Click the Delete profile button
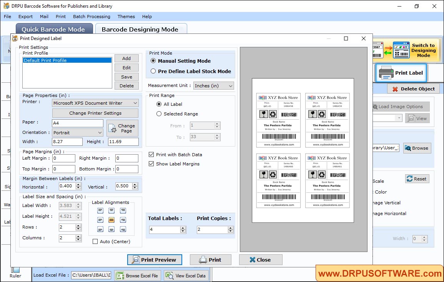Image resolution: width=444 pixels, height=282 pixels. 126,86
